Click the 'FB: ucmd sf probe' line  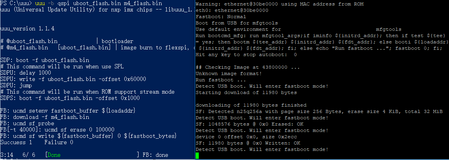point(28,123)
